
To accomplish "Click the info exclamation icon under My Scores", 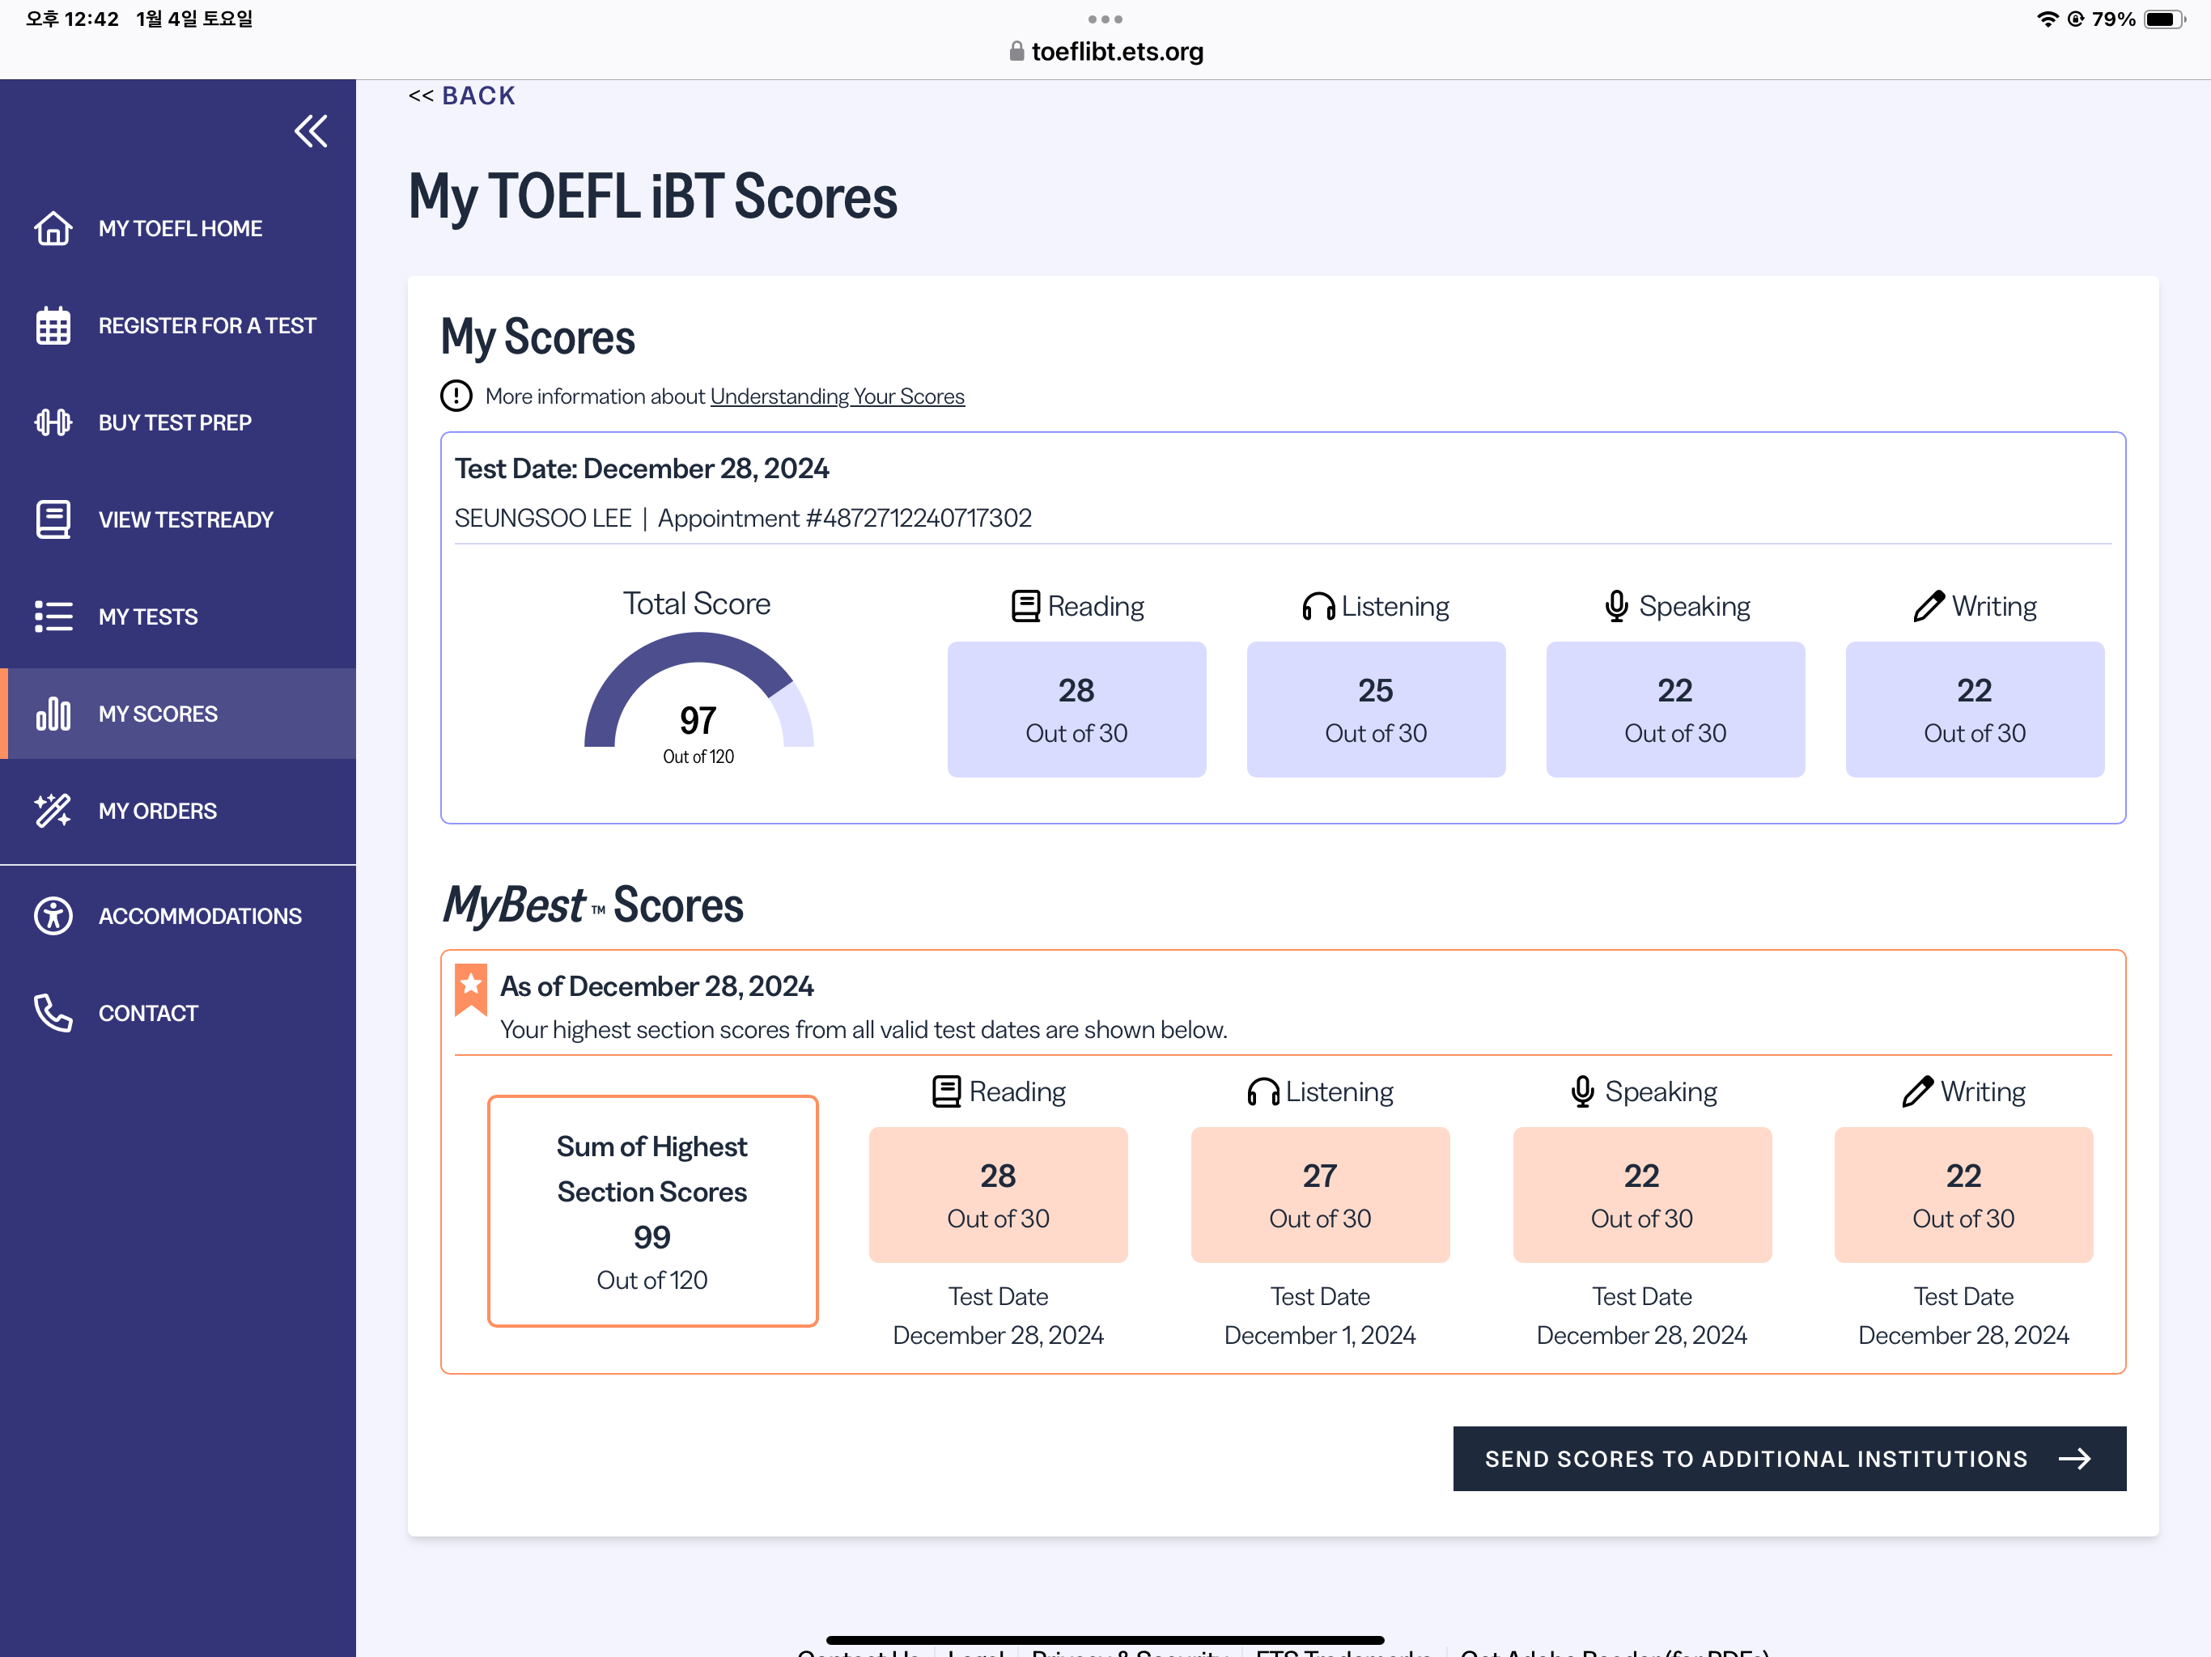I will point(456,396).
